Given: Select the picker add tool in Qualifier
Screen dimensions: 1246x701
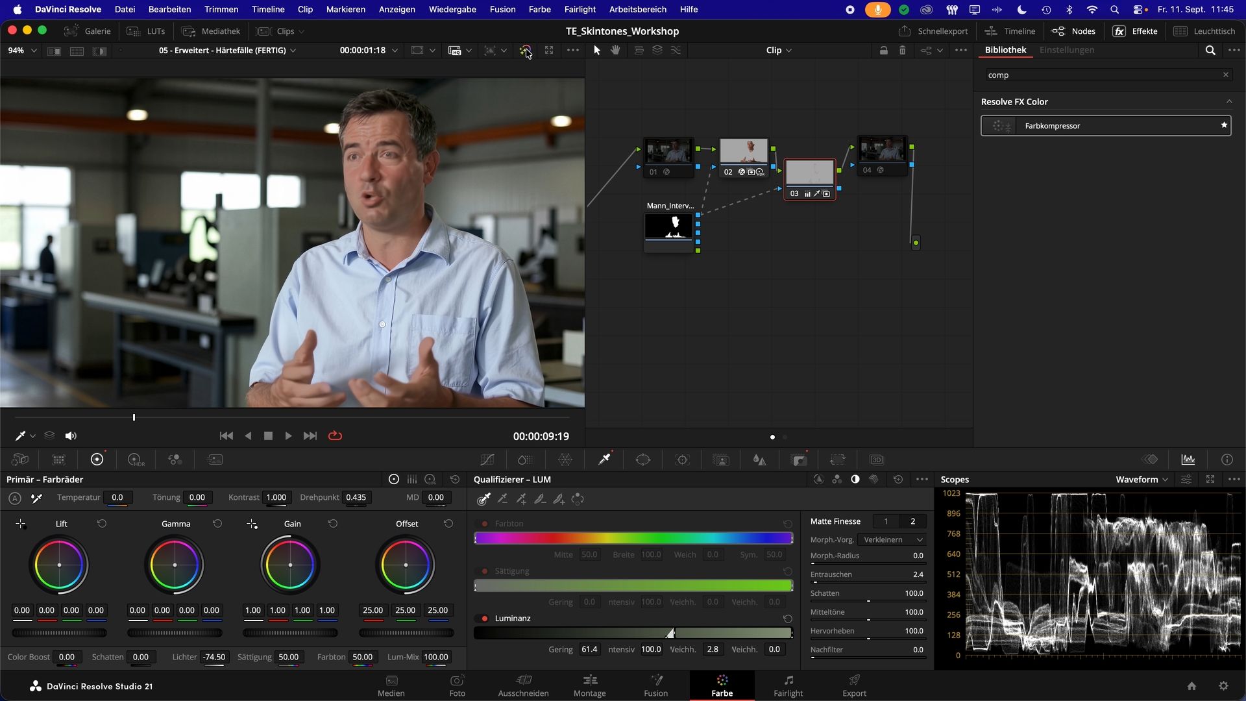Looking at the screenshot, I should (x=521, y=499).
